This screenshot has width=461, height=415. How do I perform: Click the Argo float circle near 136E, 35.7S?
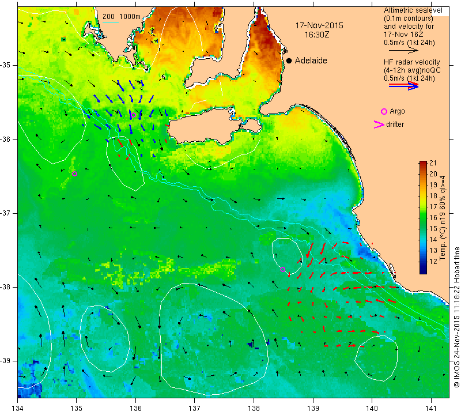(133, 115)
